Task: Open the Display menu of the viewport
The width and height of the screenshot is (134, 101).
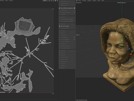Action: [89, 1]
